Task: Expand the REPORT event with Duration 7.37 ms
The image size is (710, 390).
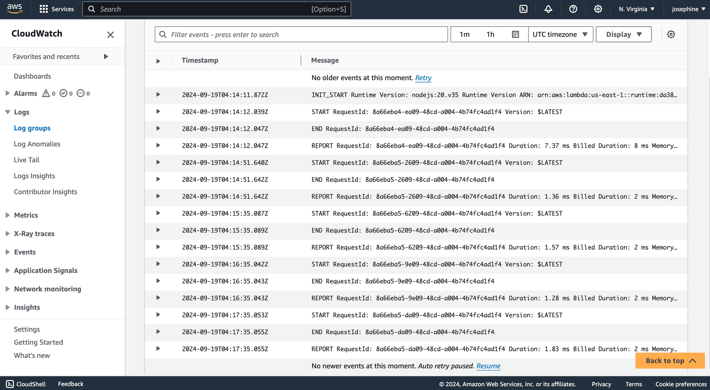Action: coord(158,145)
